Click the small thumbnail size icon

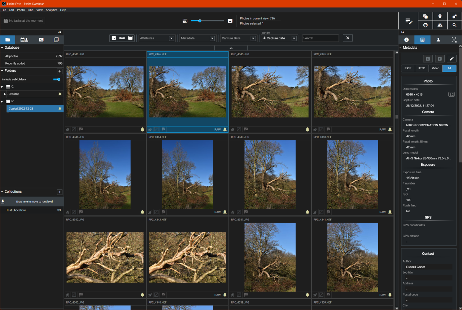[185, 21]
